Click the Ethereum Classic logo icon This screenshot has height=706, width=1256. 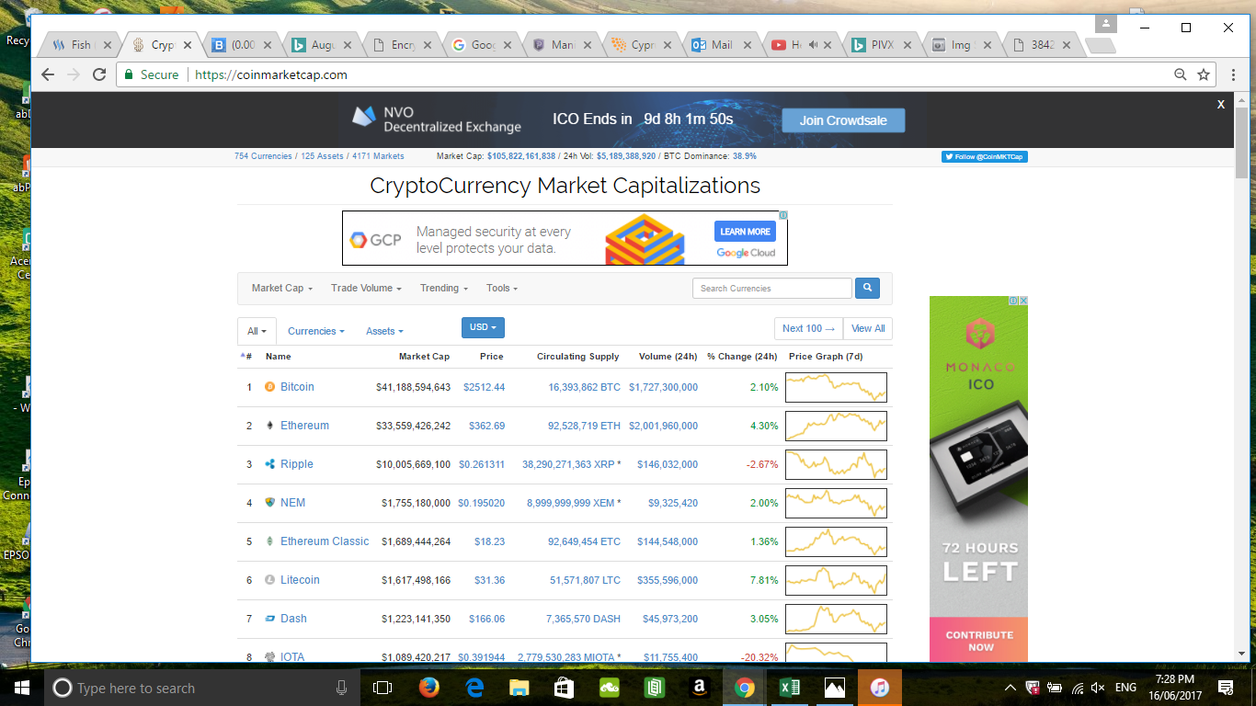point(269,541)
